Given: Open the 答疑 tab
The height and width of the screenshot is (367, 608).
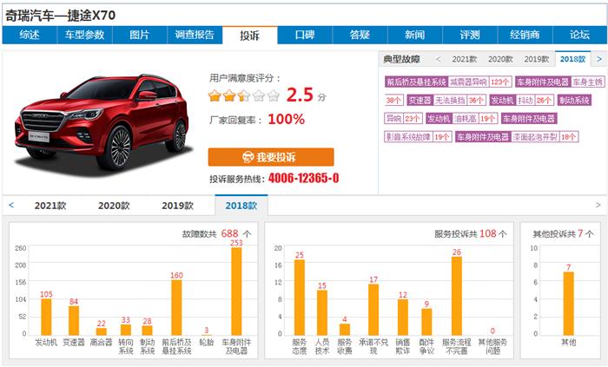Looking at the screenshot, I should tap(360, 36).
